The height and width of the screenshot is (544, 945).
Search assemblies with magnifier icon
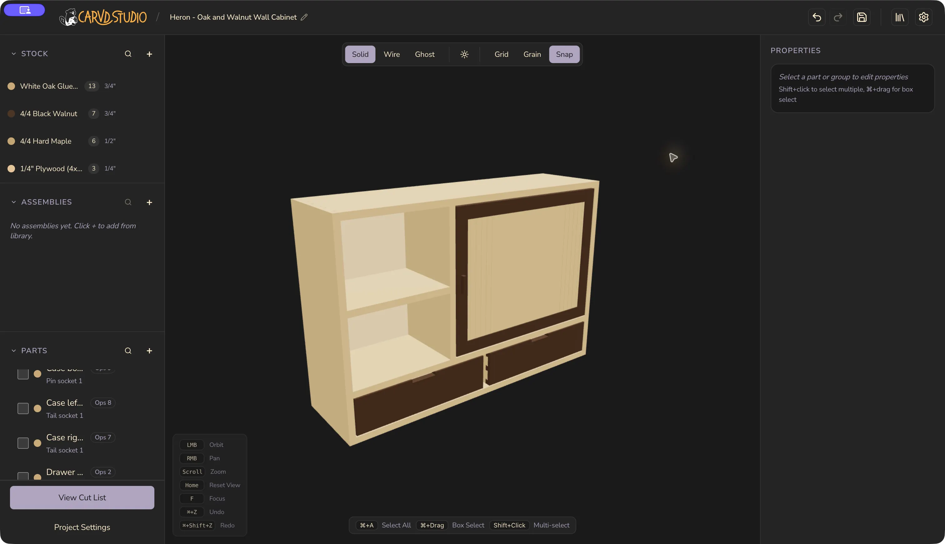(x=128, y=202)
